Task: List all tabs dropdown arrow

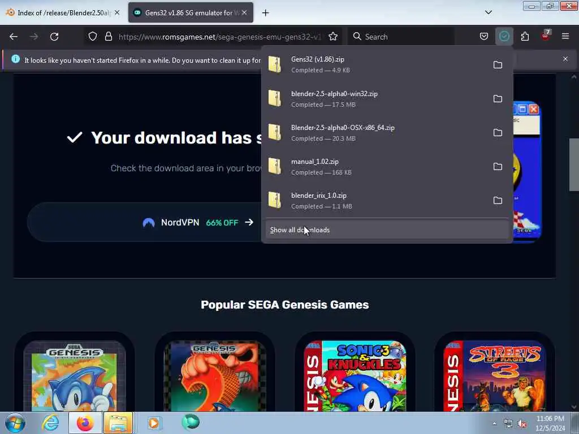Action: click(x=489, y=12)
